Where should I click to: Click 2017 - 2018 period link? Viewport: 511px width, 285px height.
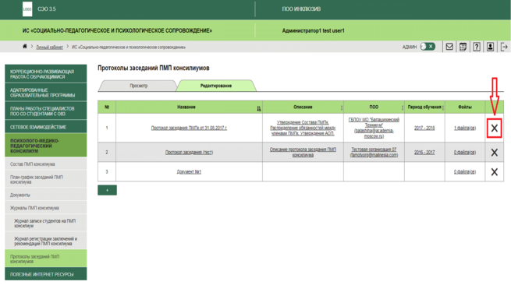[424, 128]
